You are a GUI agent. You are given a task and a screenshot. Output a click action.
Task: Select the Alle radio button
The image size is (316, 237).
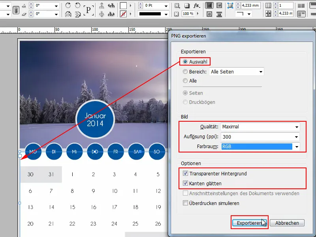click(185, 81)
